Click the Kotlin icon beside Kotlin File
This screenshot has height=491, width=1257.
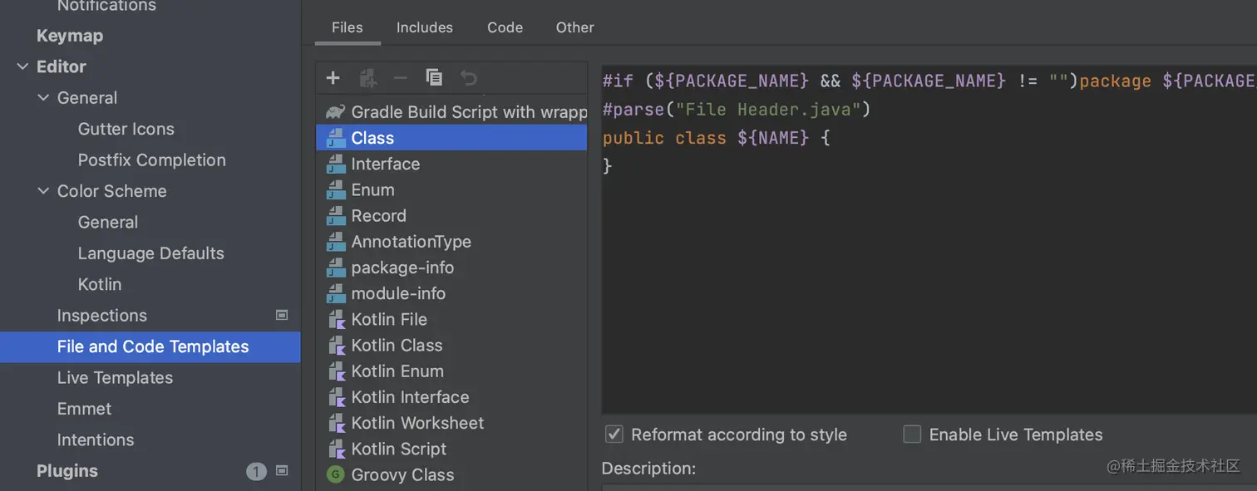click(336, 319)
